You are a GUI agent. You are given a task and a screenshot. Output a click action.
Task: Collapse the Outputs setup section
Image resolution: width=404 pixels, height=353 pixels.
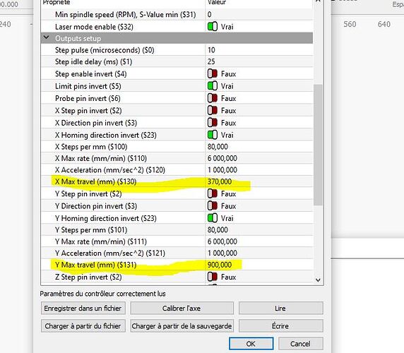click(47, 37)
